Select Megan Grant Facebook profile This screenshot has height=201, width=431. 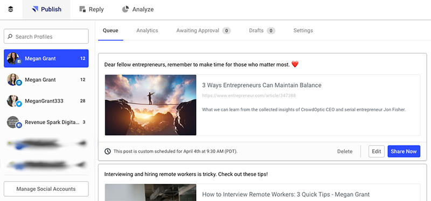pos(46,59)
